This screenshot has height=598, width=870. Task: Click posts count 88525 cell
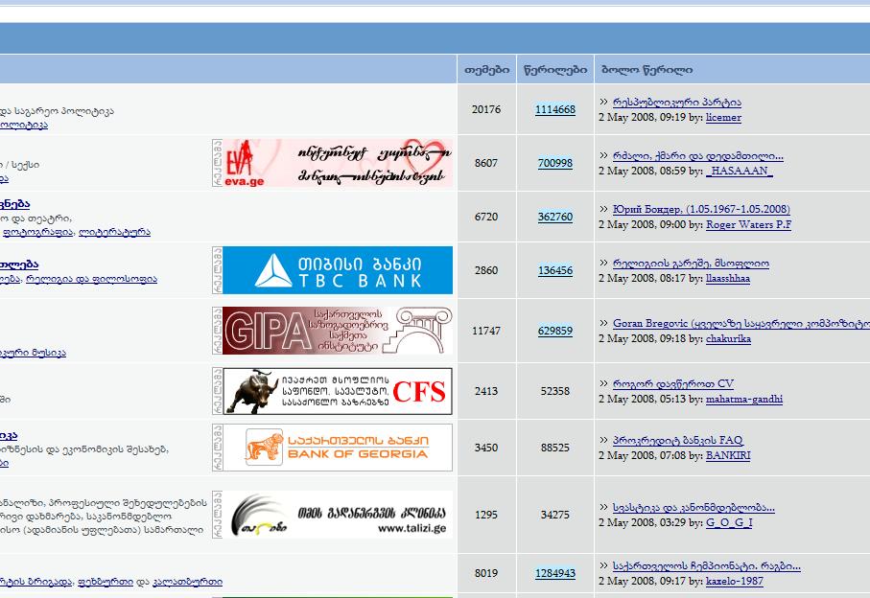click(x=554, y=448)
